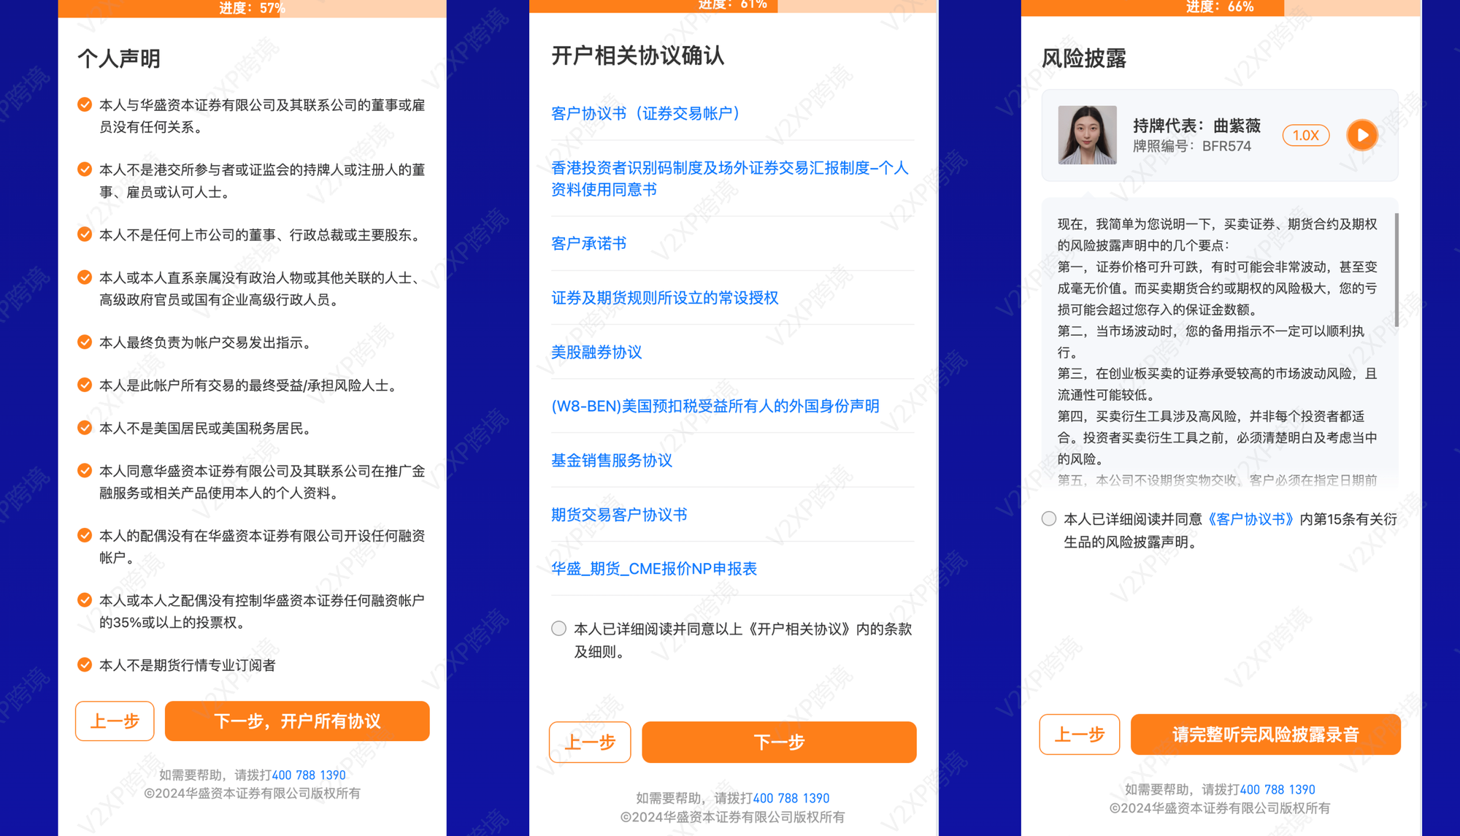Viewport: 1460px width, 836px height.
Task: Click 《客户协议书》 link in risk disclosure
Action: click(1250, 519)
